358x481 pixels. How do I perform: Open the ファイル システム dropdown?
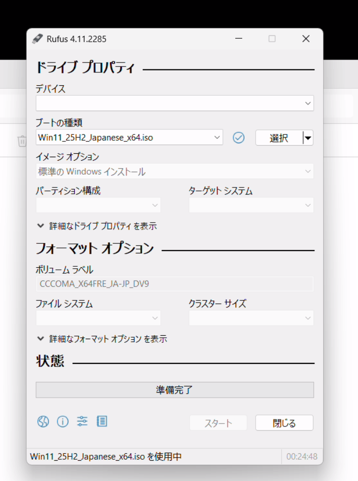tap(98, 318)
